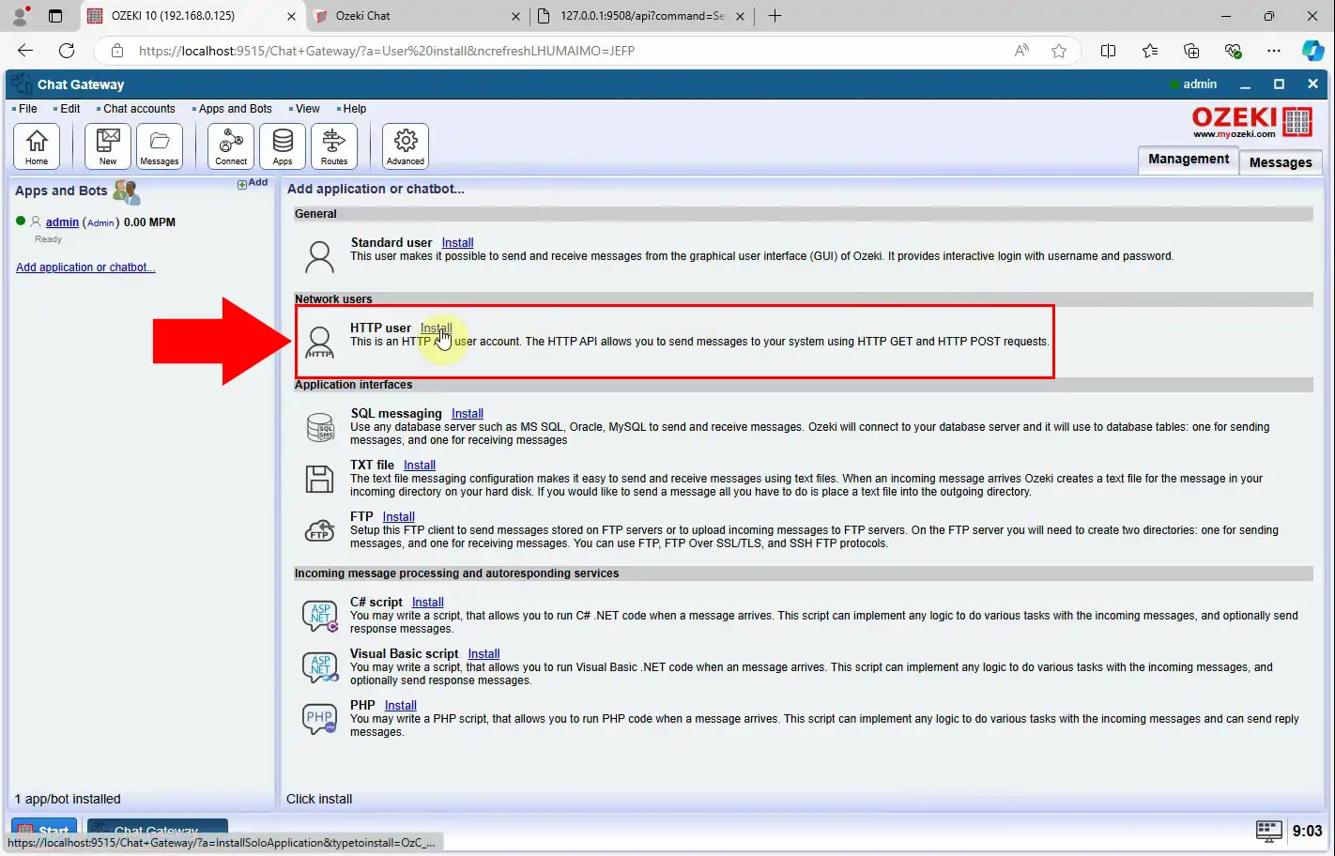Click the Apps and Bots users icon

(x=126, y=191)
